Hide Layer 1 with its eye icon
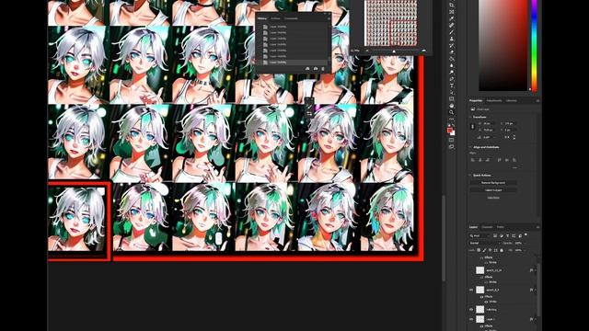The width and height of the screenshot is (589, 331). [x=471, y=319]
